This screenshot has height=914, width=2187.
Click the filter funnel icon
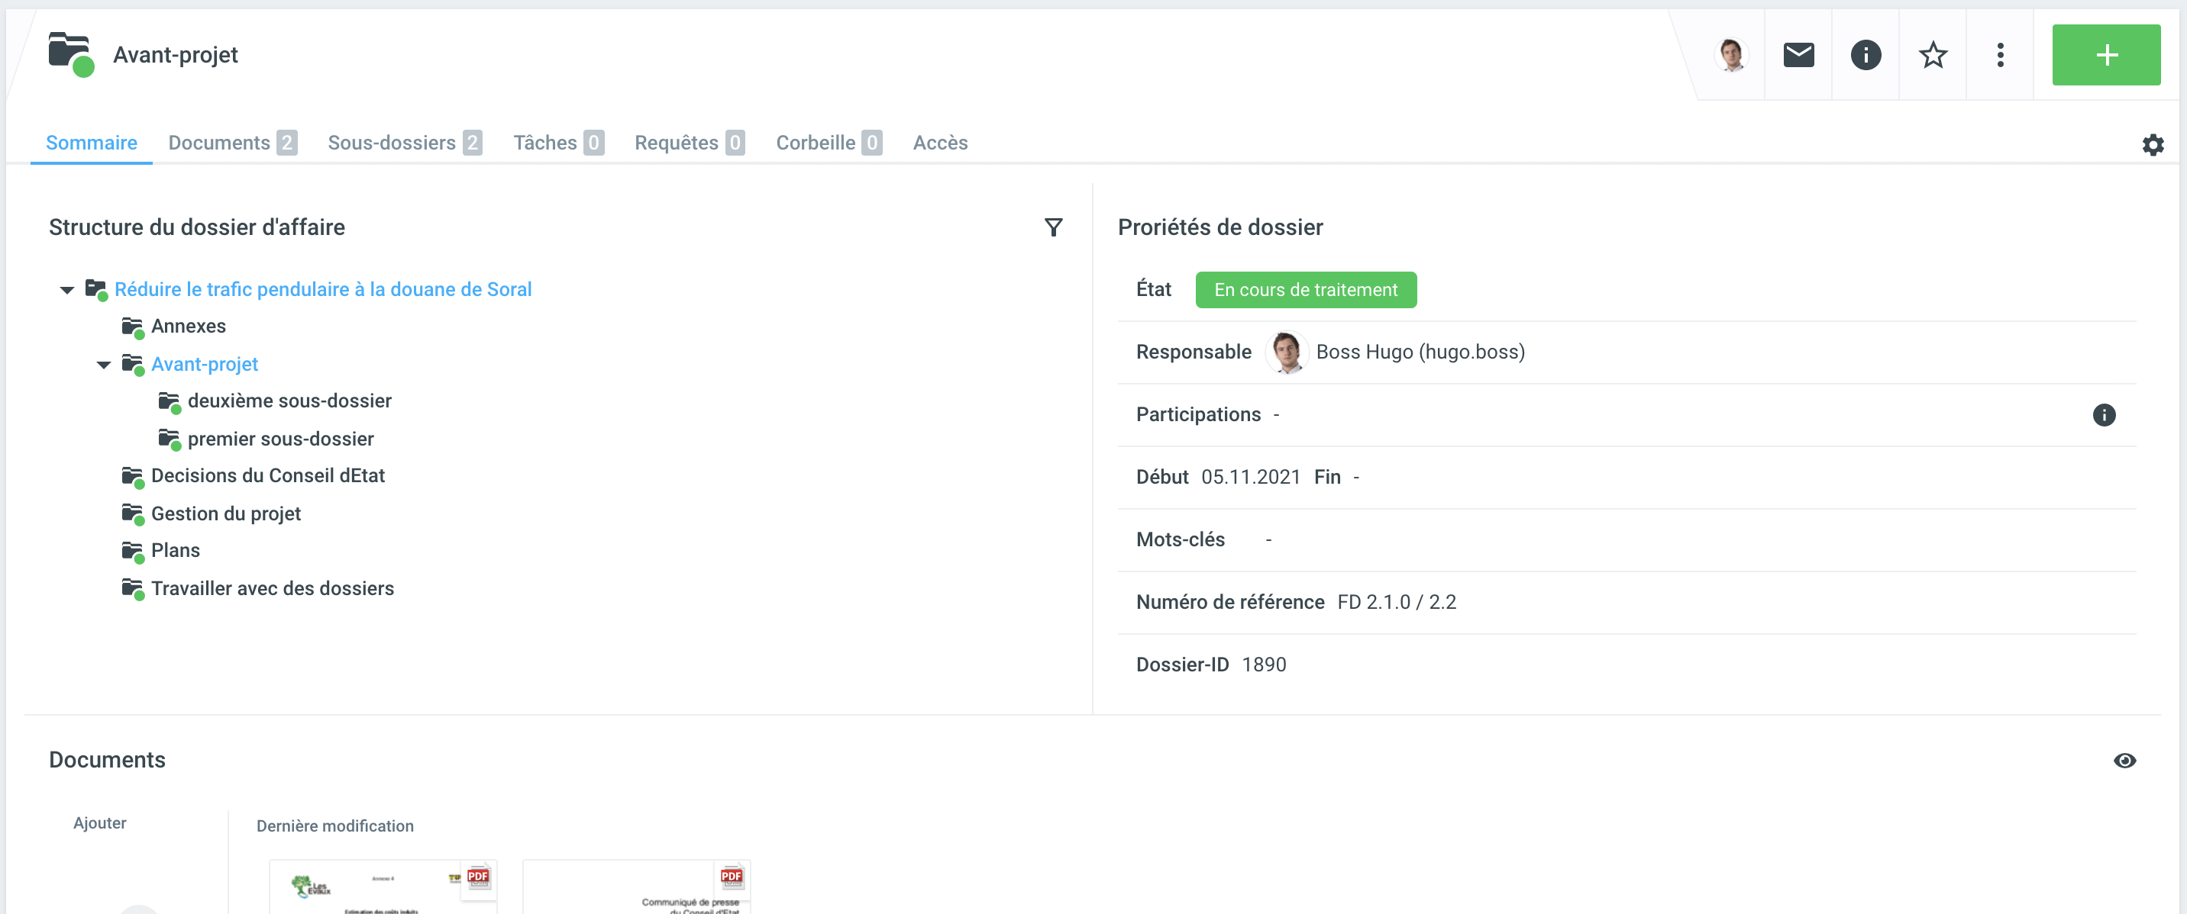(x=1053, y=227)
